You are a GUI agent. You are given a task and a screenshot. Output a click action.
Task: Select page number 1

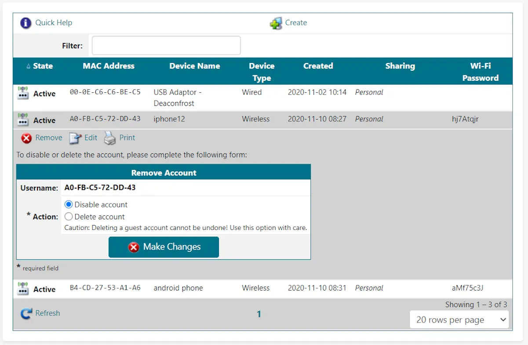[x=259, y=314]
